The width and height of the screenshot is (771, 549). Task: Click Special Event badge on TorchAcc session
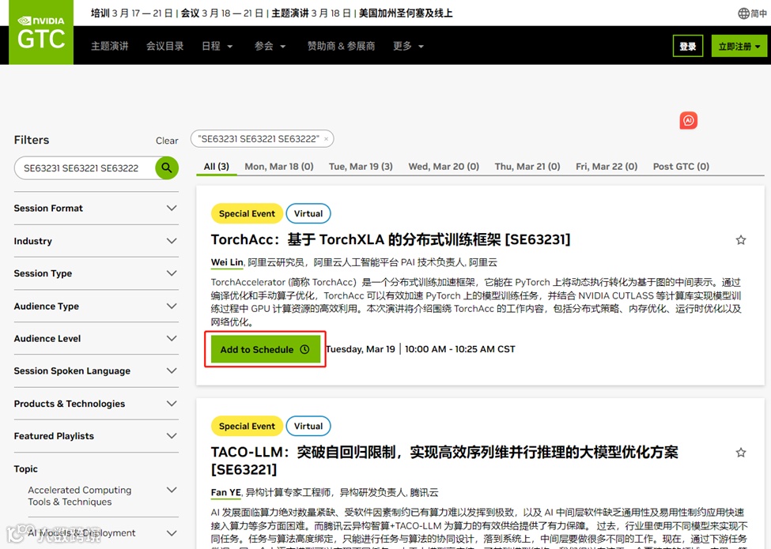tap(247, 213)
